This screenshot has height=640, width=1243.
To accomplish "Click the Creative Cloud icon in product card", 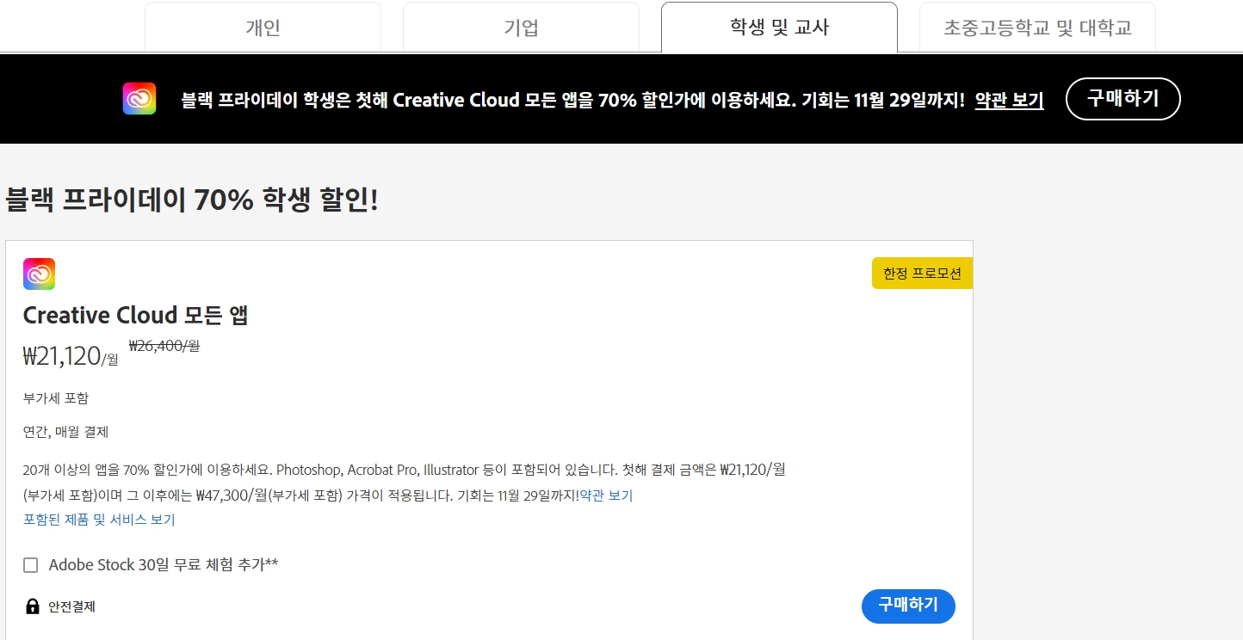I will pyautogui.click(x=39, y=274).
